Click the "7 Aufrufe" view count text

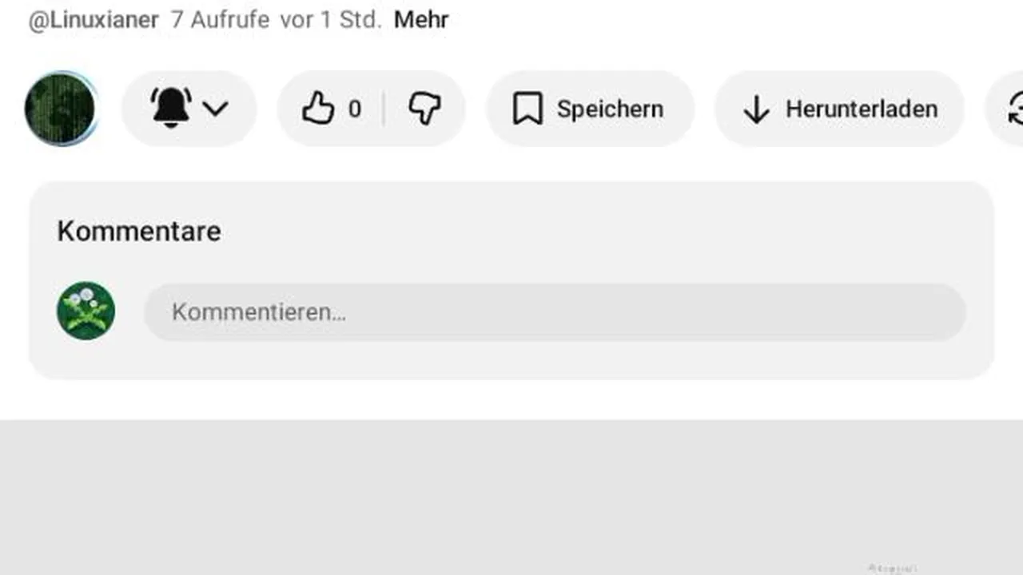220,20
